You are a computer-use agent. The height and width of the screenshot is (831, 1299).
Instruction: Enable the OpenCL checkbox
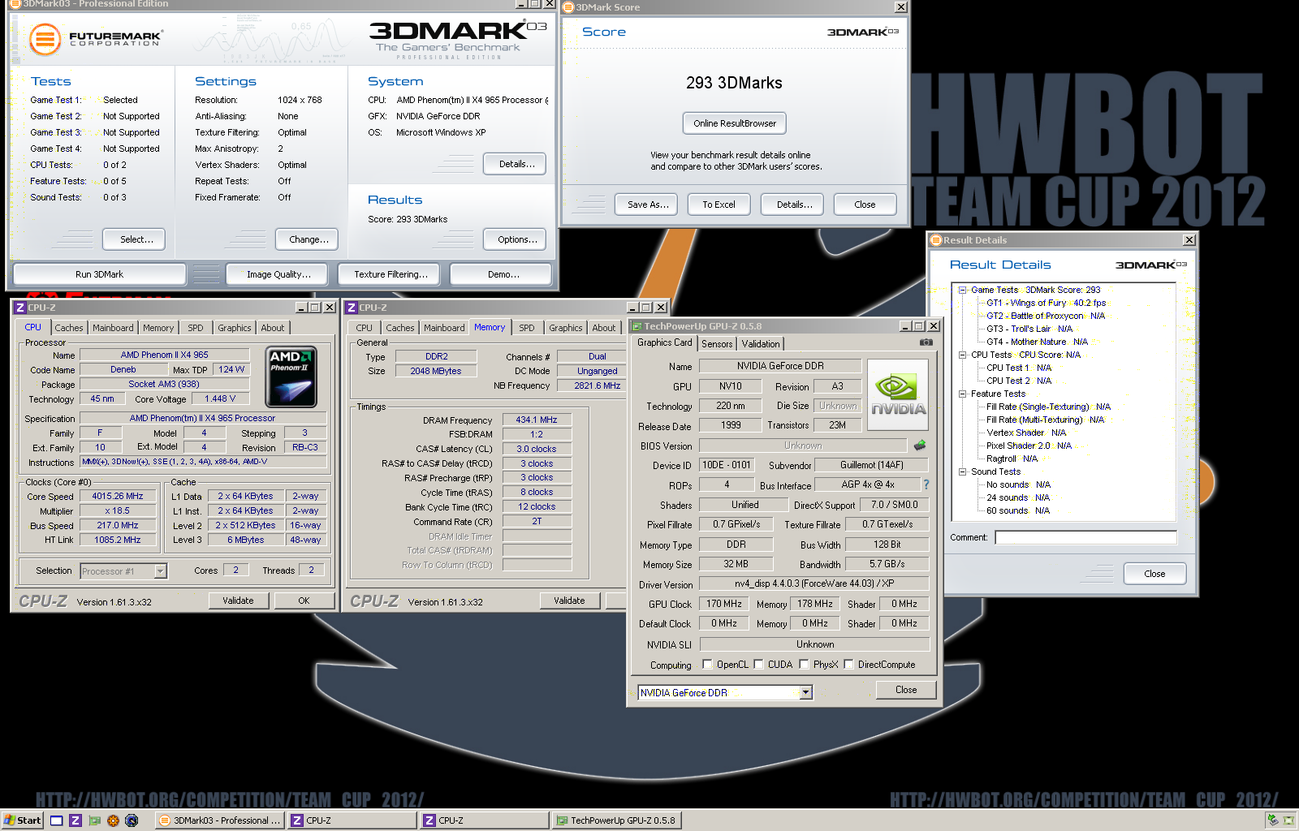click(707, 664)
